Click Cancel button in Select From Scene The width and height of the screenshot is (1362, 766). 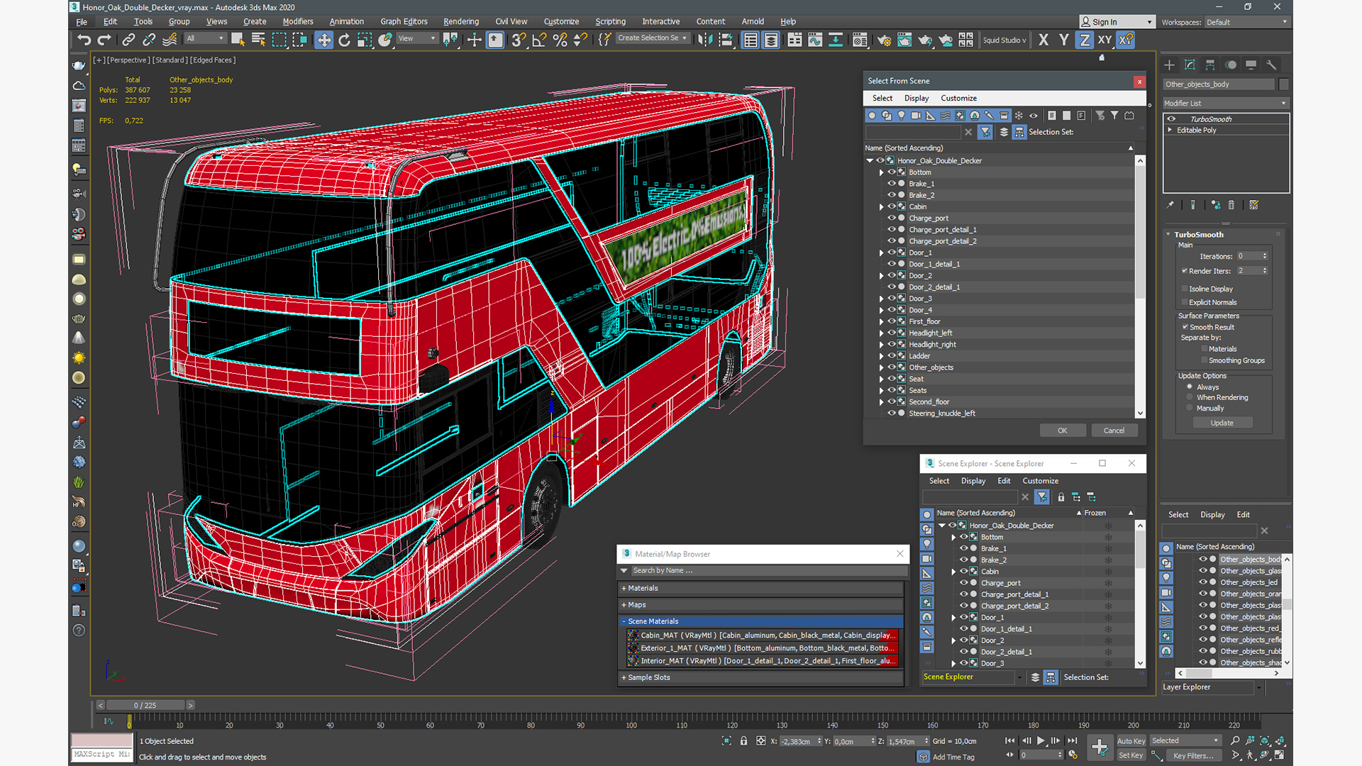pos(1114,431)
